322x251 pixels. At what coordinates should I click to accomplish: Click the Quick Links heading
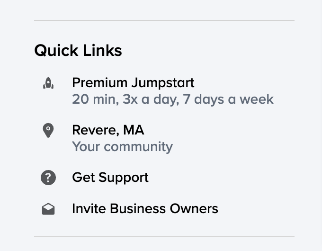(78, 51)
